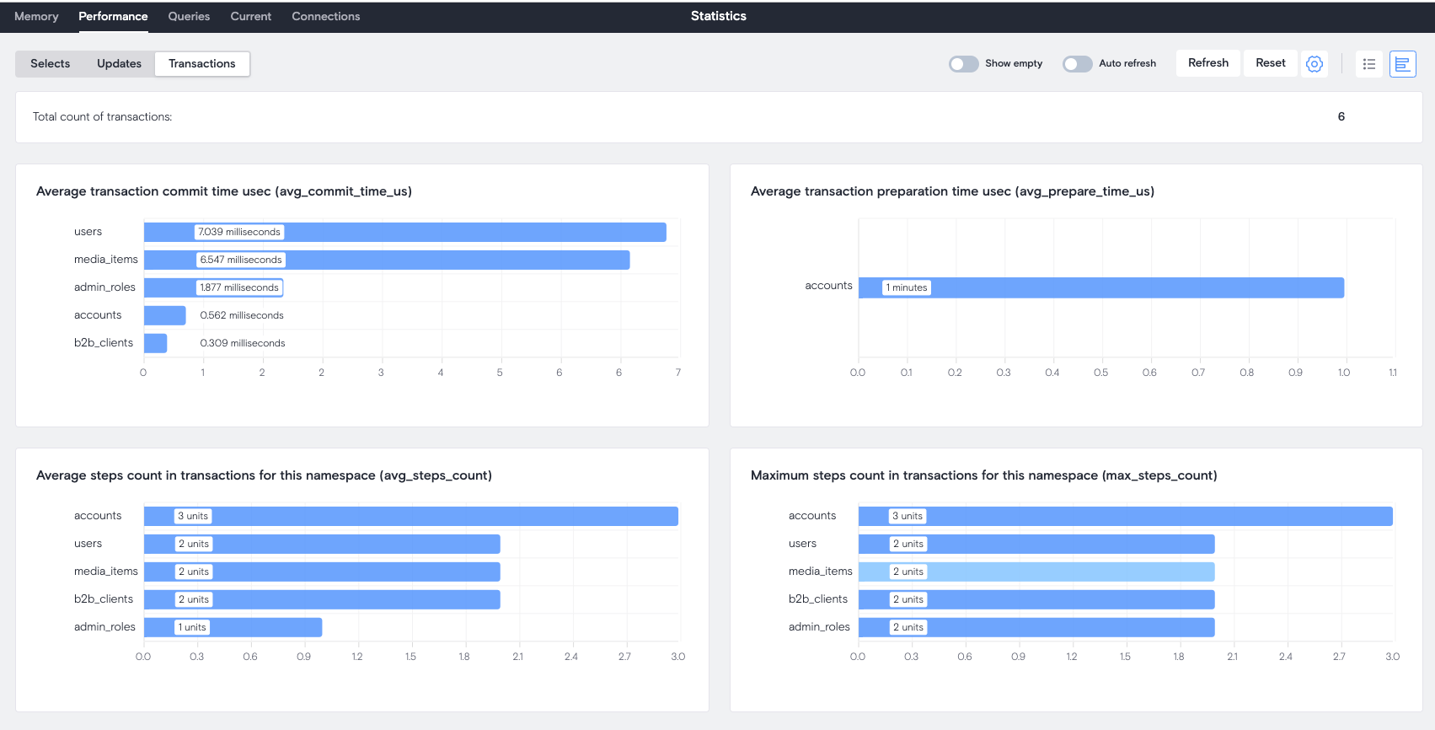Image resolution: width=1435 pixels, height=730 pixels.
Task: Show the Selects statistics sub-tab
Action: [x=51, y=64]
